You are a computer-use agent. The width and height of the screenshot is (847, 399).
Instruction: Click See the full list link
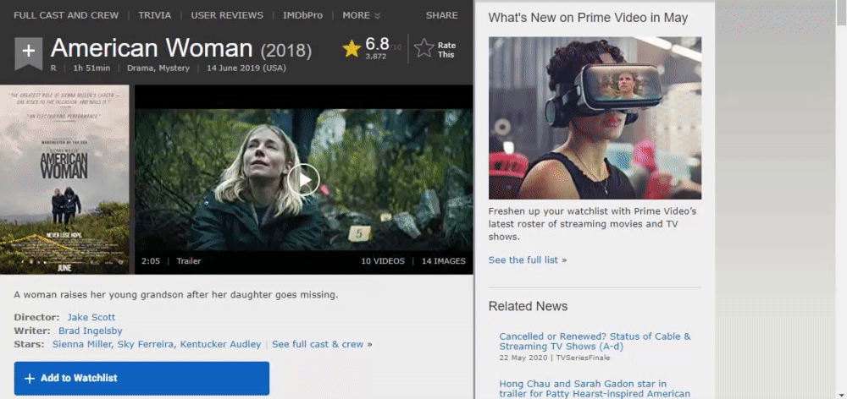point(523,260)
